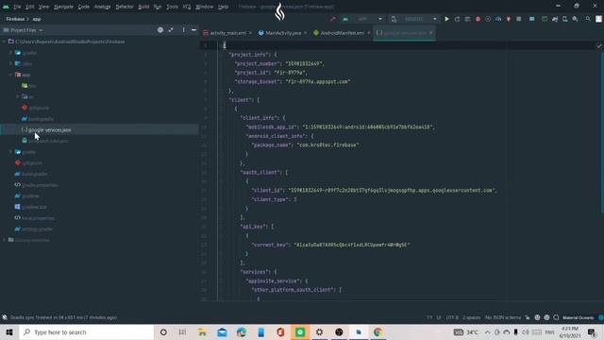Click the Make Project hammer icon
This screenshot has height=340, width=604.
tap(333, 19)
